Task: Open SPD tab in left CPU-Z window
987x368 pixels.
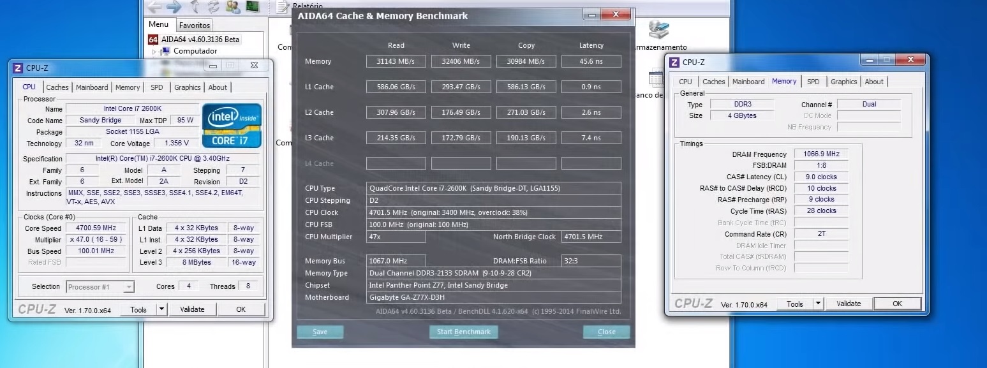Action: coord(157,87)
